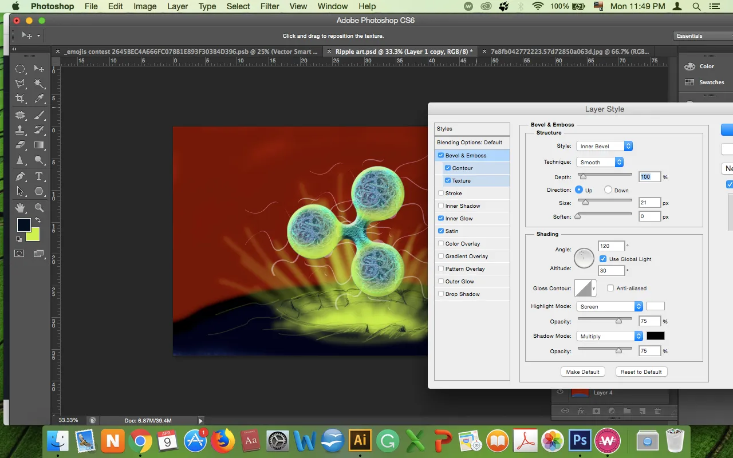Select the Polygon shape tool
Viewport: 733px width, 458px height.
pyautogui.click(x=39, y=192)
